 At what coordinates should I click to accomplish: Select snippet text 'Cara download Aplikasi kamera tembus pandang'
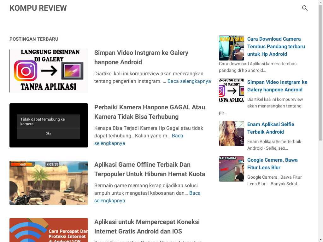(x=258, y=67)
